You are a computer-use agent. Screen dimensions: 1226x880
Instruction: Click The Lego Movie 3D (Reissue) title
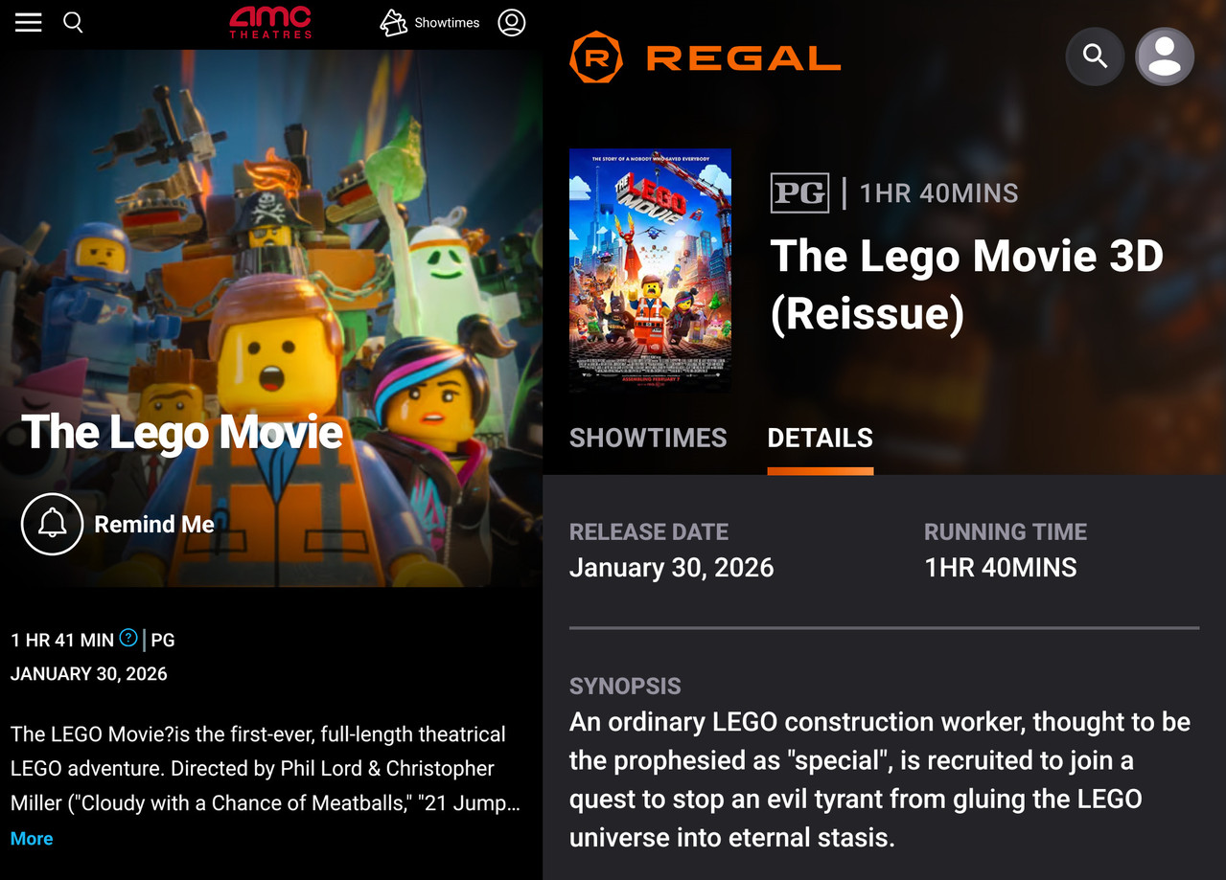[966, 284]
